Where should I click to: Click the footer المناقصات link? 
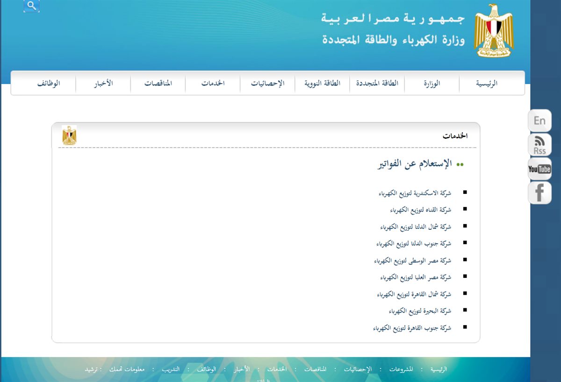click(x=315, y=369)
